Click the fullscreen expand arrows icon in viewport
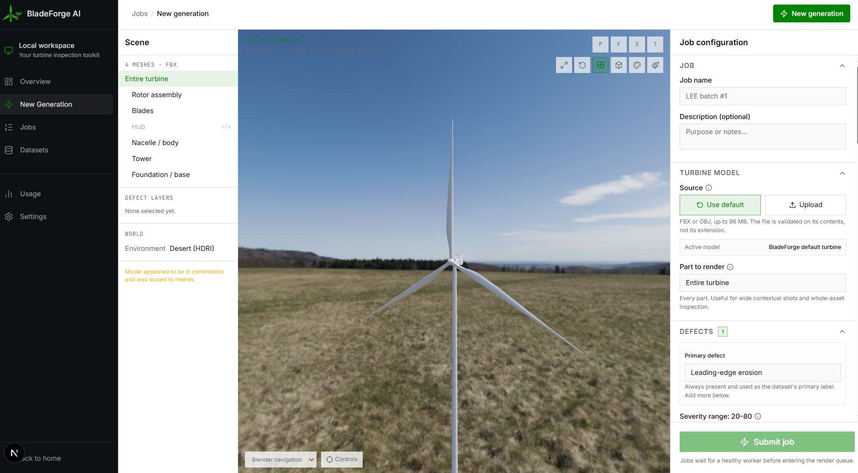This screenshot has height=473, width=858. coord(564,65)
